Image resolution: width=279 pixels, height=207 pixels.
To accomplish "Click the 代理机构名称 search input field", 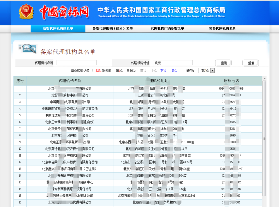I will coord(76,62).
